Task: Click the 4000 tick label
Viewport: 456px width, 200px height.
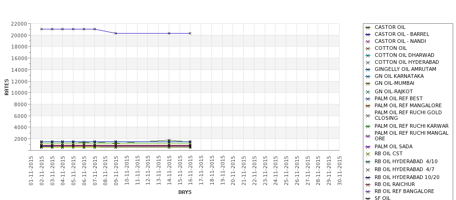Action: 21,127
